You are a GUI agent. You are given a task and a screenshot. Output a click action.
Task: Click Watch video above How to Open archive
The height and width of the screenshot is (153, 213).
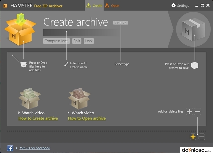tap(83, 113)
